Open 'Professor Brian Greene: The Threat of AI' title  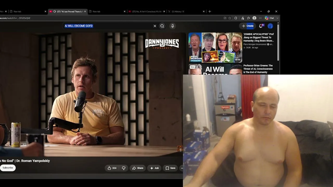tap(258, 69)
